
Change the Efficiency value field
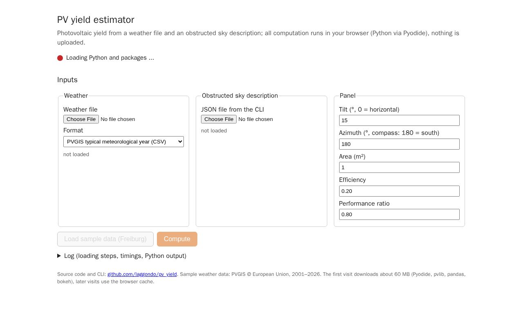tap(399, 191)
